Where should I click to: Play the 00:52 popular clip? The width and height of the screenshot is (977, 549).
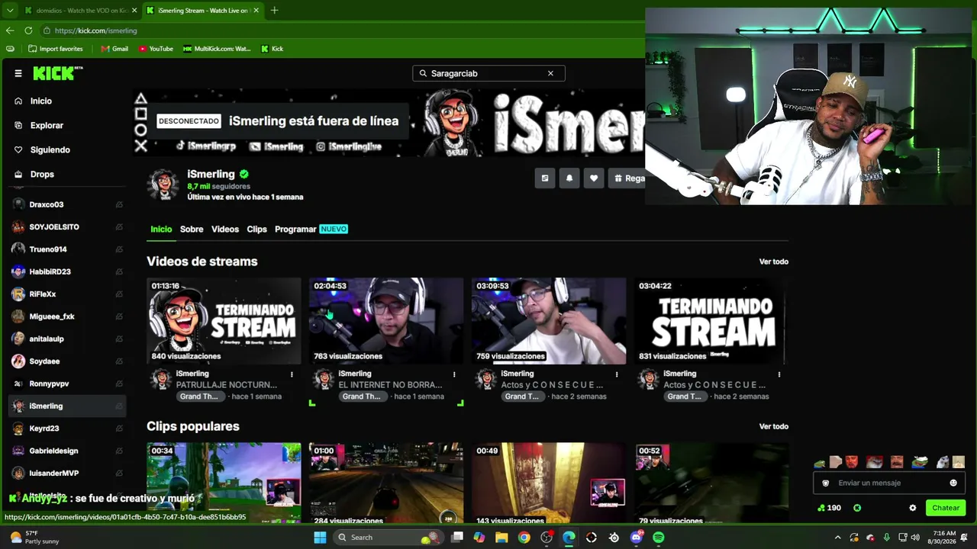click(711, 483)
